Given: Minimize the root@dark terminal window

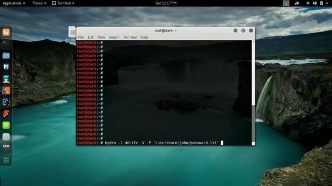Looking at the screenshot, I should tap(235, 30).
